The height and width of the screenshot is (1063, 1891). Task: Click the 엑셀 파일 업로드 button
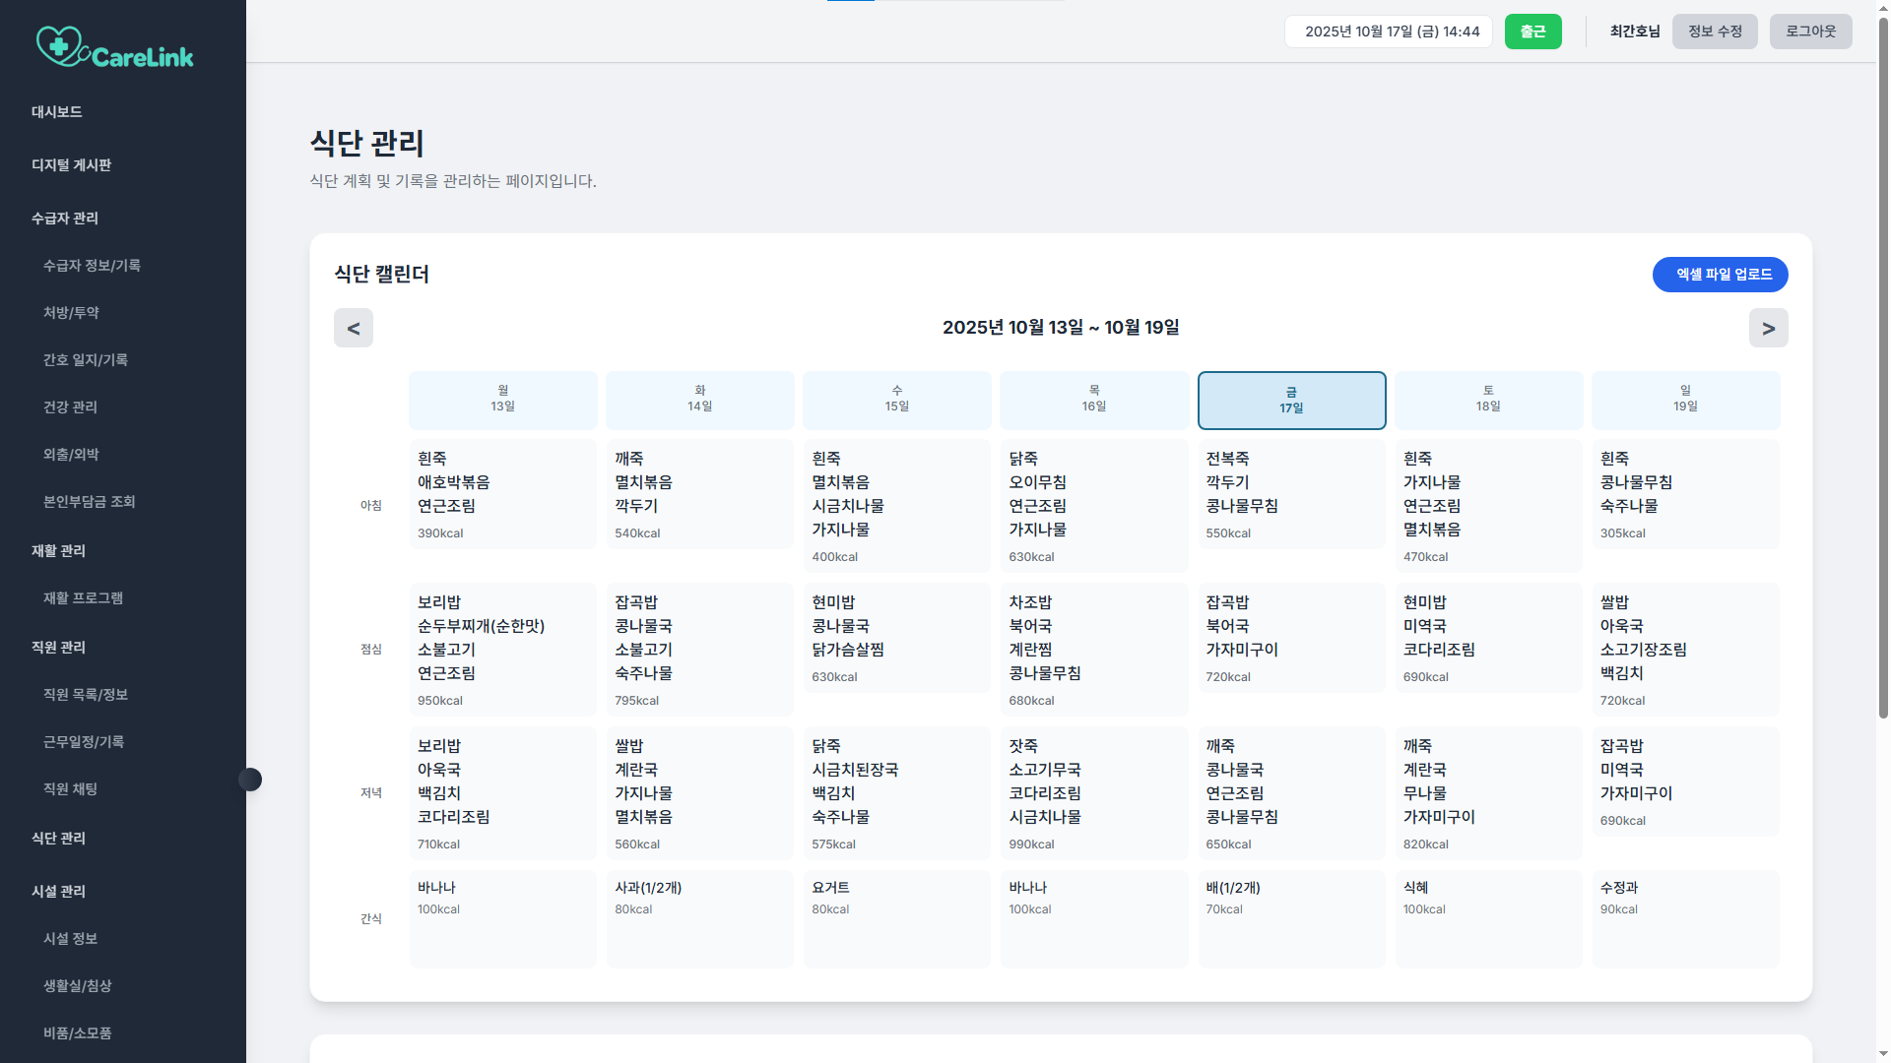pyautogui.click(x=1720, y=275)
